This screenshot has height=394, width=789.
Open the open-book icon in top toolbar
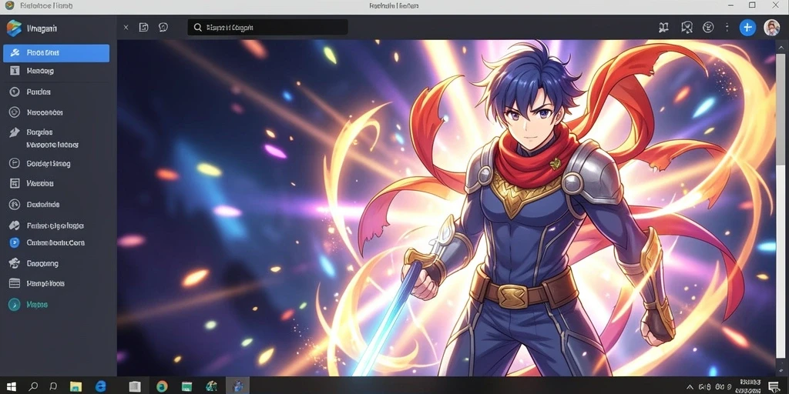tap(663, 27)
